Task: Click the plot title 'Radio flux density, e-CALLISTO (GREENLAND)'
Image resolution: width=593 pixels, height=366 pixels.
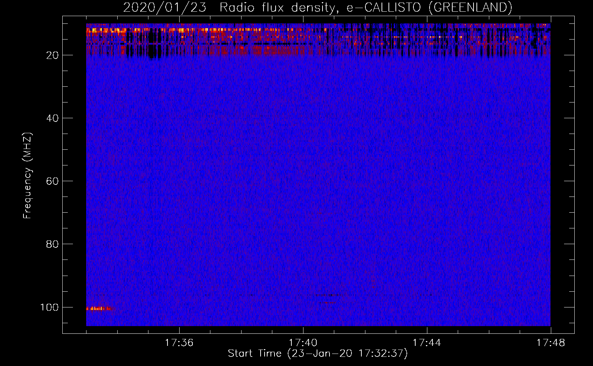Action: pos(366,7)
